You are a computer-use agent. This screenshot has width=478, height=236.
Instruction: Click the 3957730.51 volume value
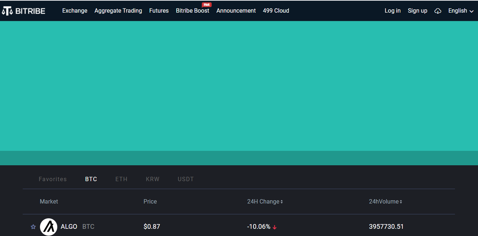[x=386, y=227]
